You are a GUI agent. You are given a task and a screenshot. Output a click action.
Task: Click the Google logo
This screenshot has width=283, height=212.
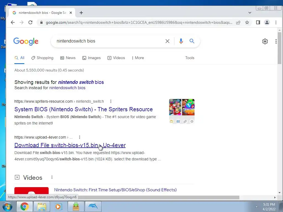(26, 41)
